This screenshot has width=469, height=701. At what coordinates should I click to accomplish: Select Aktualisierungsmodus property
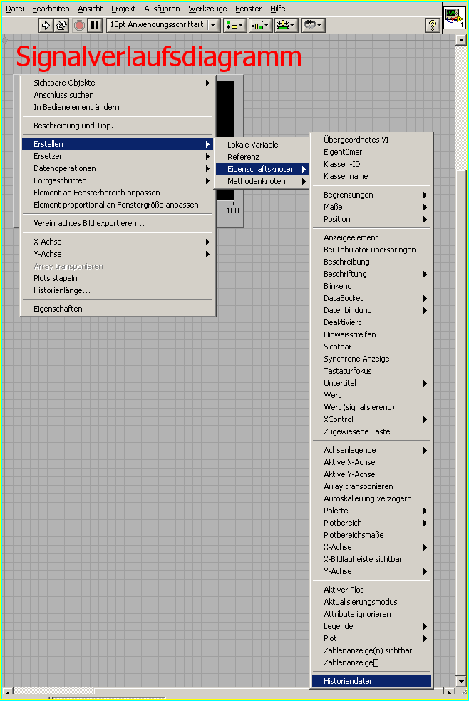(371, 602)
